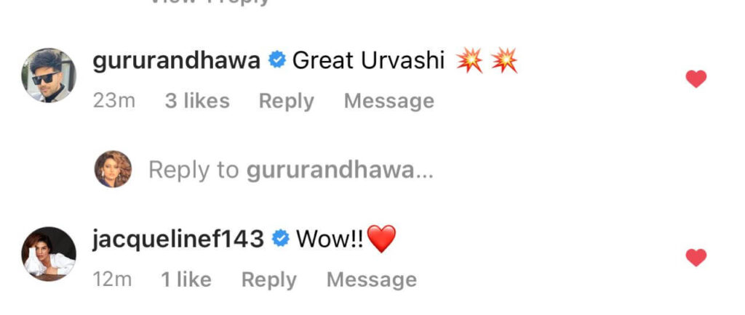This screenshot has width=745, height=315.
Task: Reply to gururandhawa's comment
Action: tap(286, 102)
